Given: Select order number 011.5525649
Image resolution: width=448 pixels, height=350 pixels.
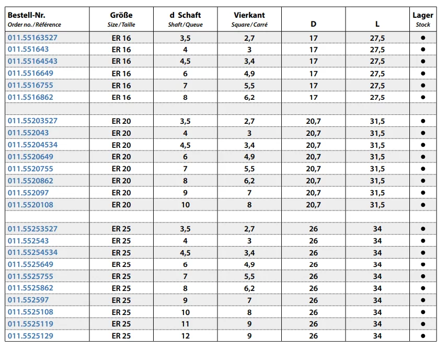Looking at the screenshot, I should point(30,264).
